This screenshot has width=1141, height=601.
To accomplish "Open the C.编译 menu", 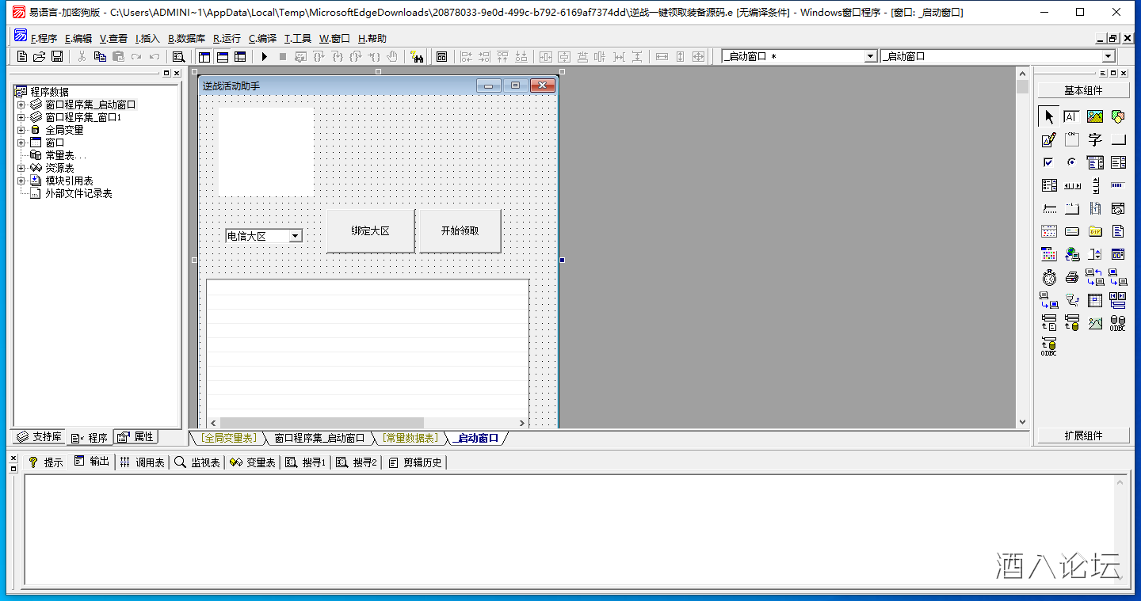I will pos(262,38).
